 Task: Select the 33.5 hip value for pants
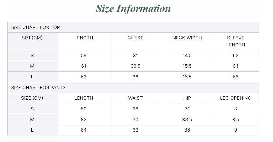click(187, 119)
